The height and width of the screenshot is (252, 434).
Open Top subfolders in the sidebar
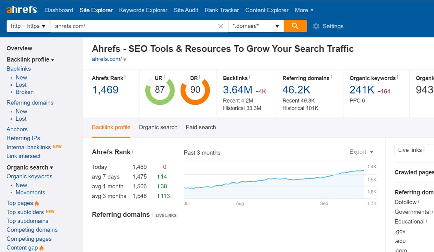pos(25,212)
